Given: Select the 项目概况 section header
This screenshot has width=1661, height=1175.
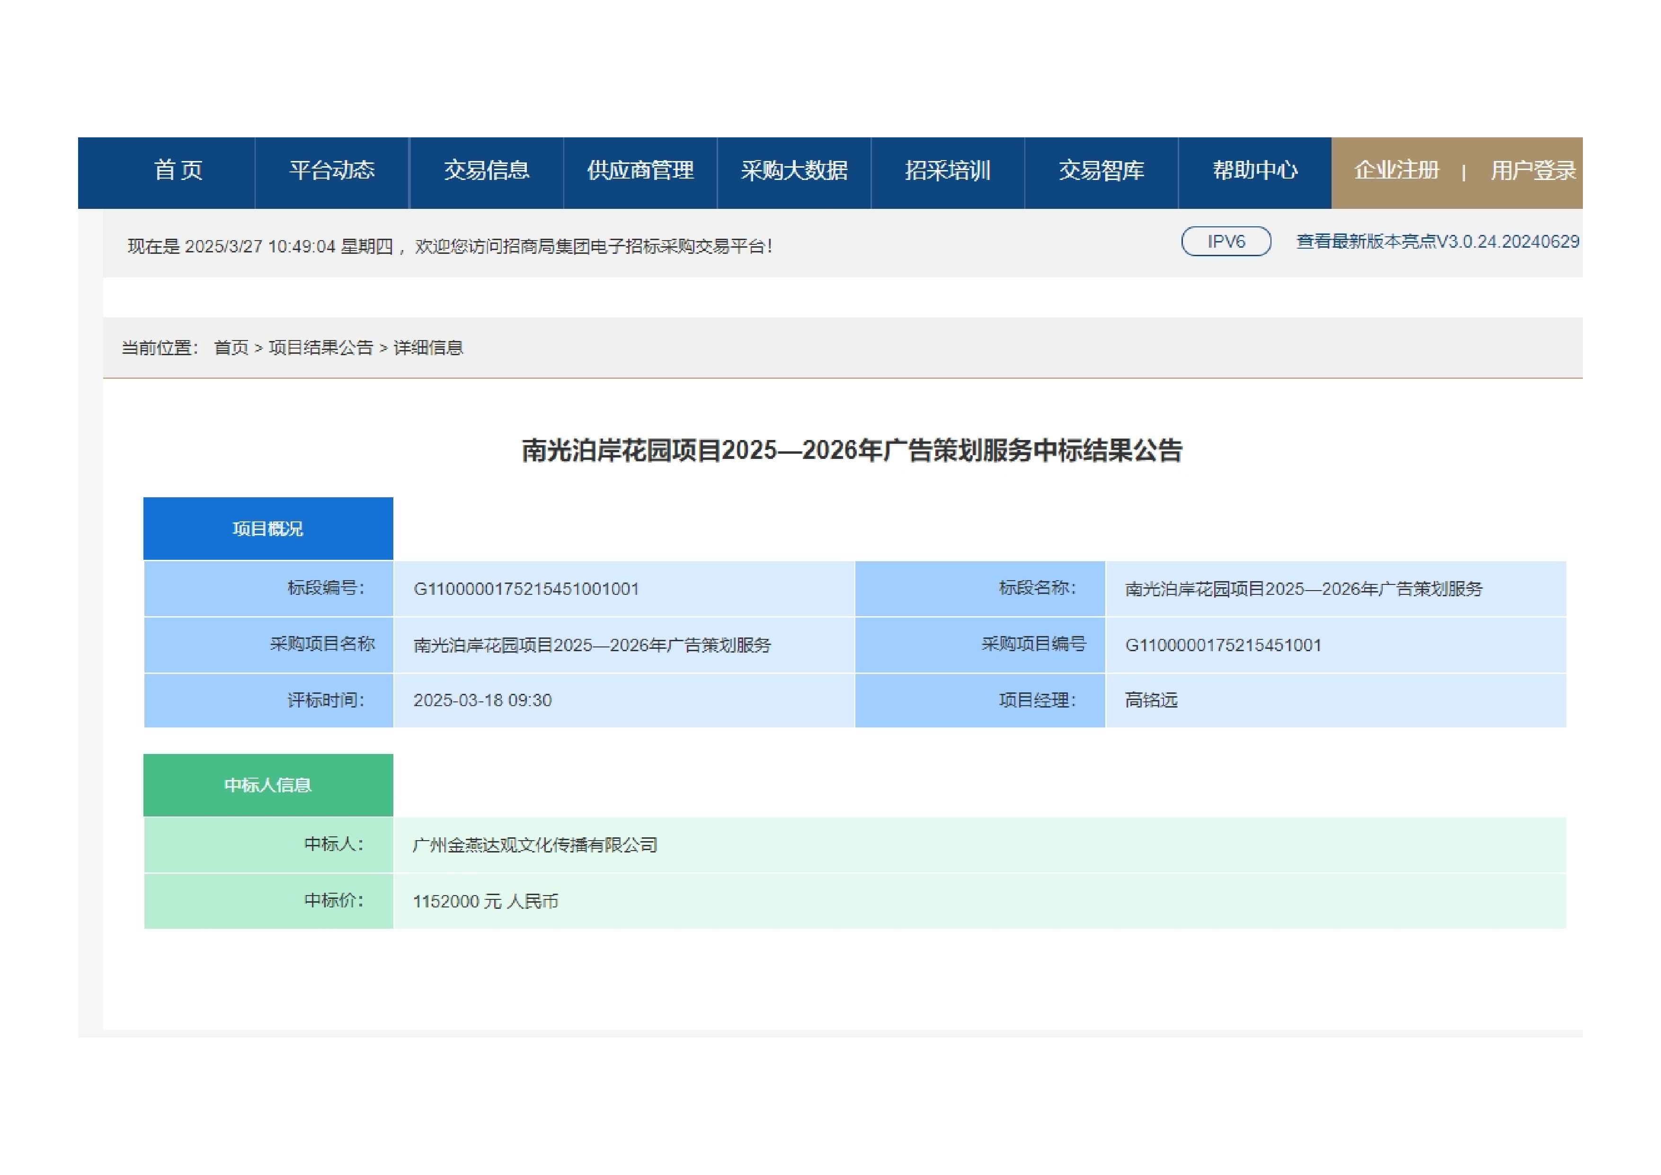Looking at the screenshot, I should pos(268,529).
